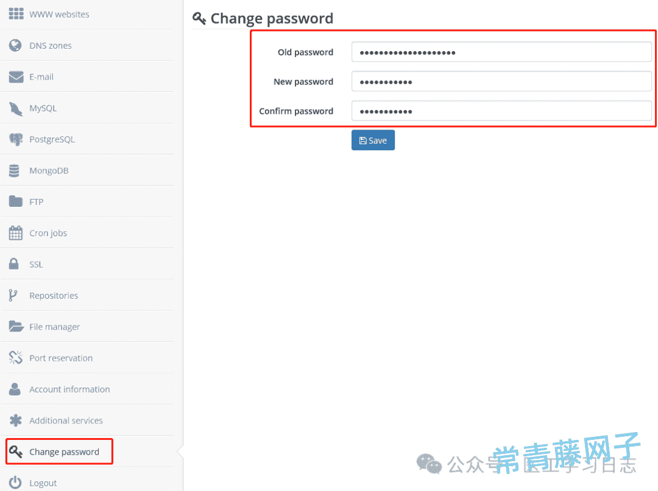The width and height of the screenshot is (658, 491).
Task: Click the Repositories branch icon
Action: 13,295
